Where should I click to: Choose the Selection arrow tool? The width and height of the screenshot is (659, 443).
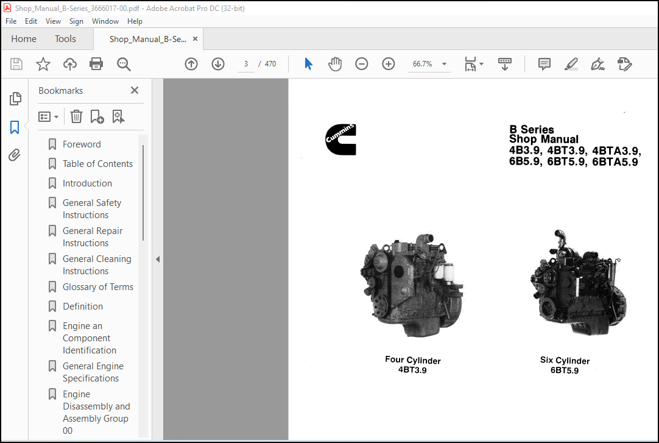308,64
